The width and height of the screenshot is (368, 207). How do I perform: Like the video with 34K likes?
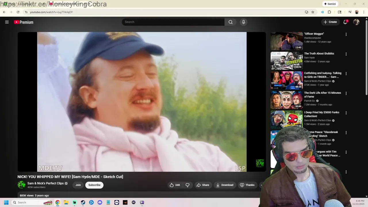click(175, 185)
